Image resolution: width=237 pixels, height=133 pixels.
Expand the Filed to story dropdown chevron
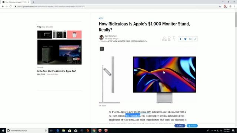pos(147,41)
